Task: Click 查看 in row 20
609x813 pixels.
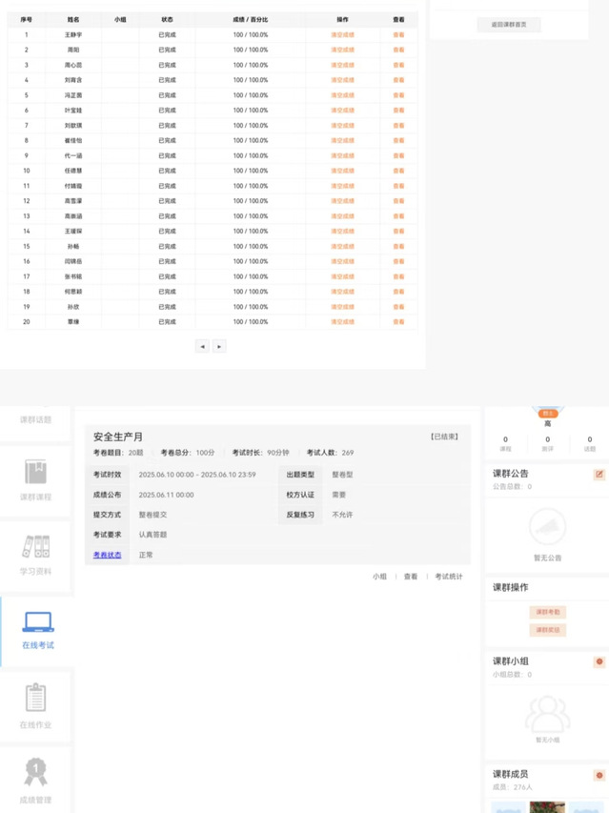Action: (398, 322)
